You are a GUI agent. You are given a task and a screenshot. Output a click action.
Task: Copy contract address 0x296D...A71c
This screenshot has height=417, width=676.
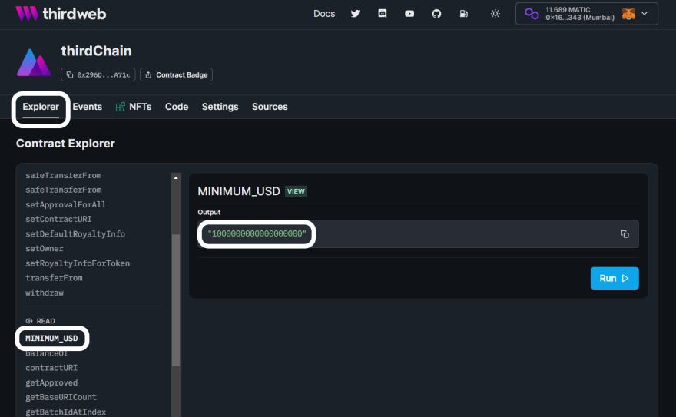pyautogui.click(x=98, y=74)
